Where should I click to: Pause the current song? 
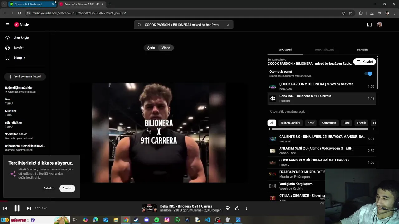(x=17, y=208)
